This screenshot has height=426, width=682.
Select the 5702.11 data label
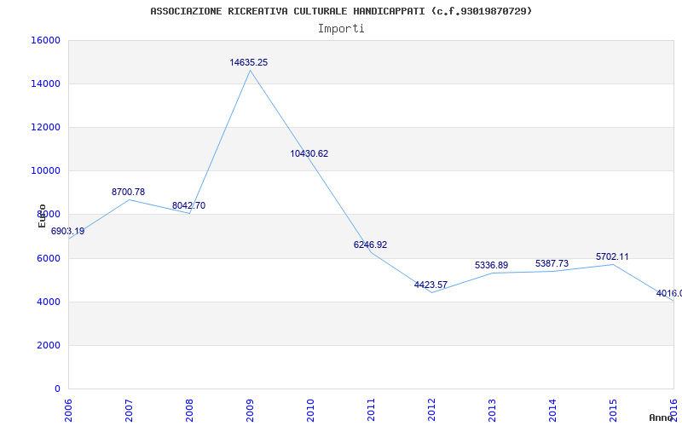(x=612, y=257)
